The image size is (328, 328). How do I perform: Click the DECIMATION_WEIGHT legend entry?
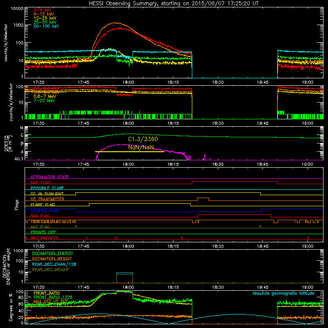52,259
